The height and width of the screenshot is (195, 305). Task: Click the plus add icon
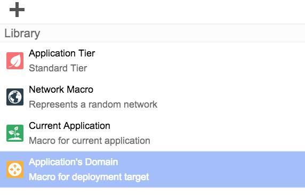point(17,10)
